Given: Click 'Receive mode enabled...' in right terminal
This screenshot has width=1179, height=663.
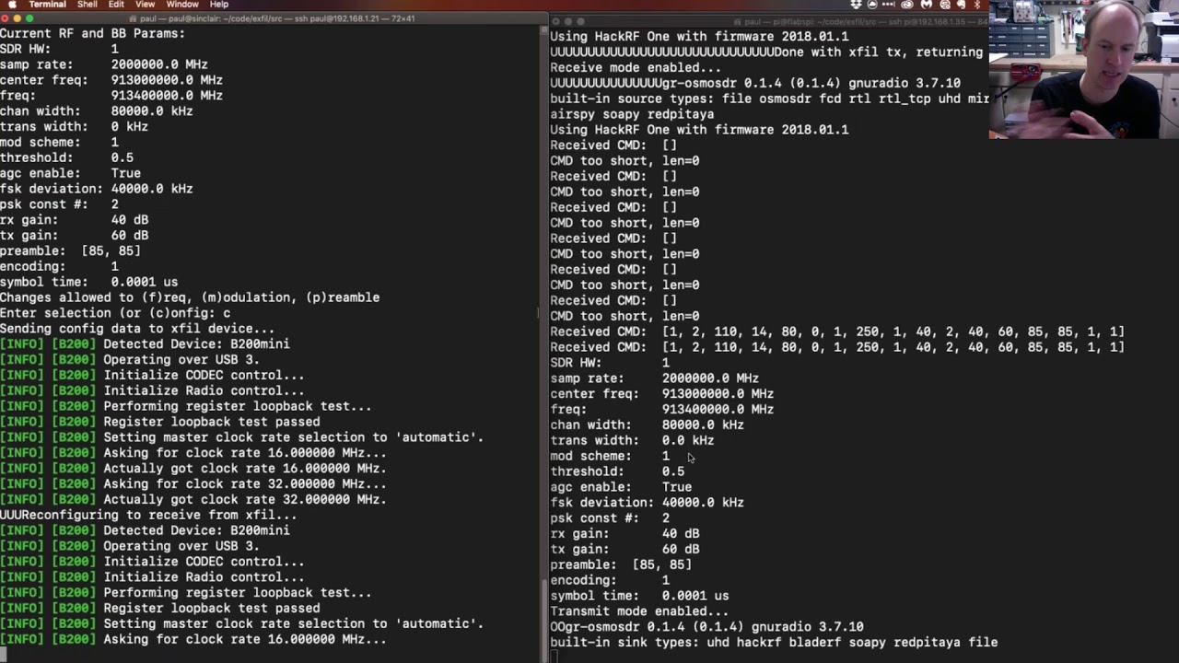Looking at the screenshot, I should click(636, 67).
